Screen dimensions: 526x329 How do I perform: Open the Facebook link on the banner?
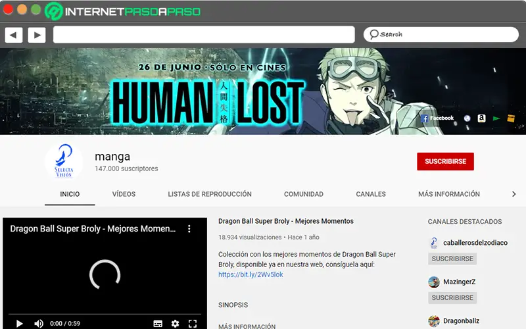pyautogui.click(x=437, y=118)
